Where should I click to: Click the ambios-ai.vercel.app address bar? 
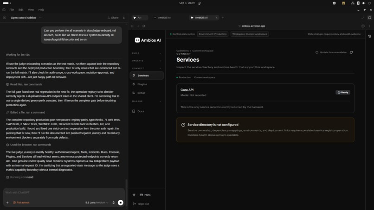coord(253,26)
